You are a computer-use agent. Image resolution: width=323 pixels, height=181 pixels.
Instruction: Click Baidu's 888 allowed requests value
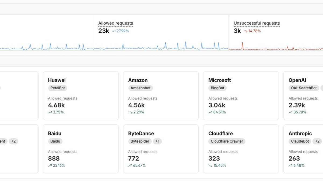pos(54,158)
